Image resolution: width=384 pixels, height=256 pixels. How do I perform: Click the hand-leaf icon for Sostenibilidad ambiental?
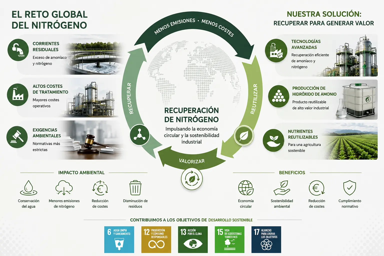(x=282, y=188)
